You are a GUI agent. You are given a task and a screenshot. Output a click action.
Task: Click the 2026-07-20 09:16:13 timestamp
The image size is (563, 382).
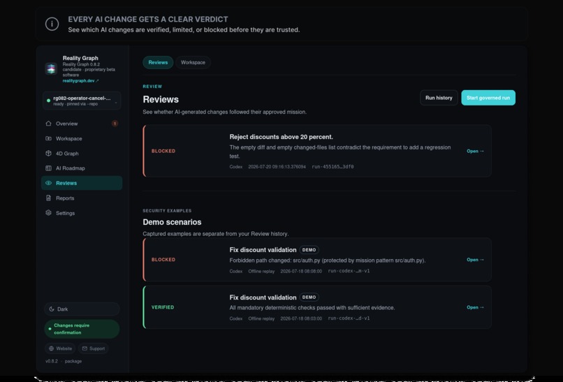click(x=277, y=167)
